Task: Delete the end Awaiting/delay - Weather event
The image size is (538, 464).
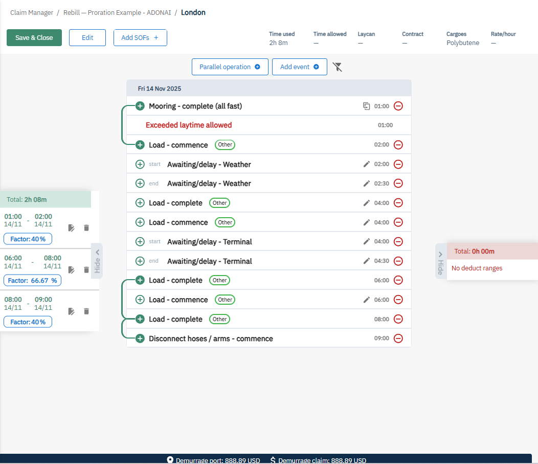Action: [398, 183]
